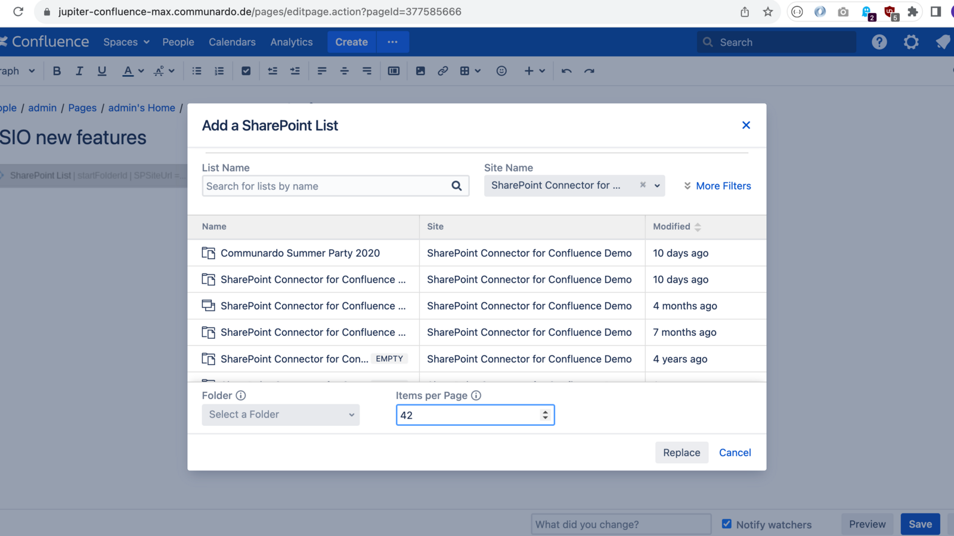Clear the selected Site Name value
This screenshot has height=536, width=954.
click(643, 185)
